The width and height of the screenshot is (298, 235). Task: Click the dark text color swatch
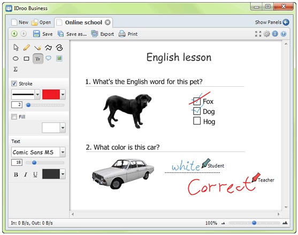pyautogui.click(x=51, y=174)
